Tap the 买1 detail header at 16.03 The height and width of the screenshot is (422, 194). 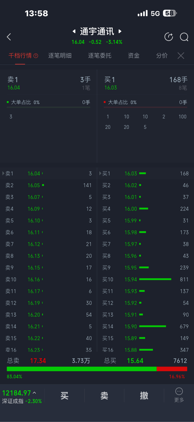145,83
